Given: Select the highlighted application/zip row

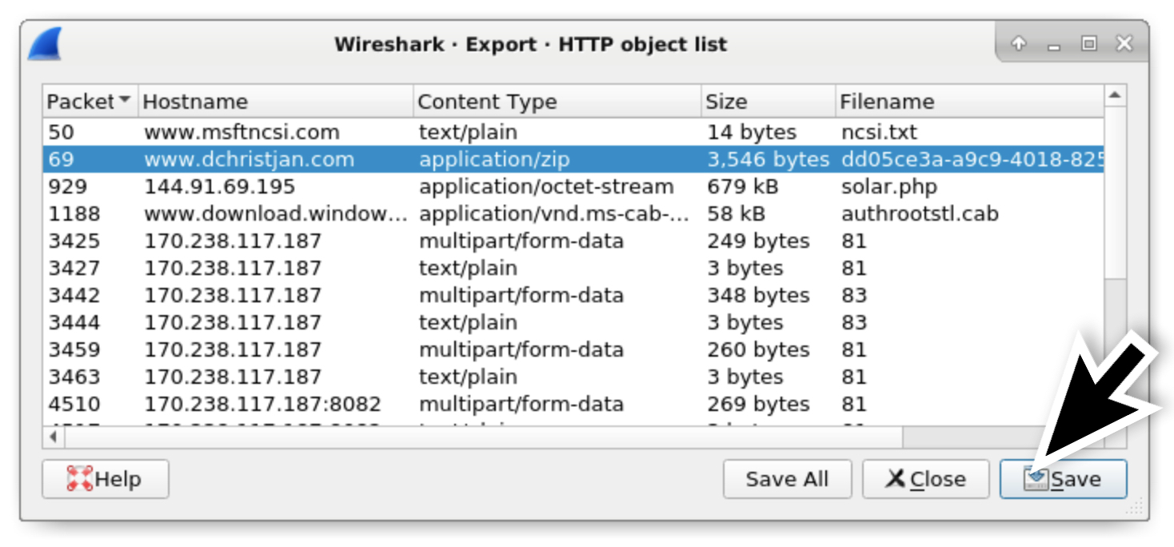Looking at the screenshot, I should tap(400, 158).
